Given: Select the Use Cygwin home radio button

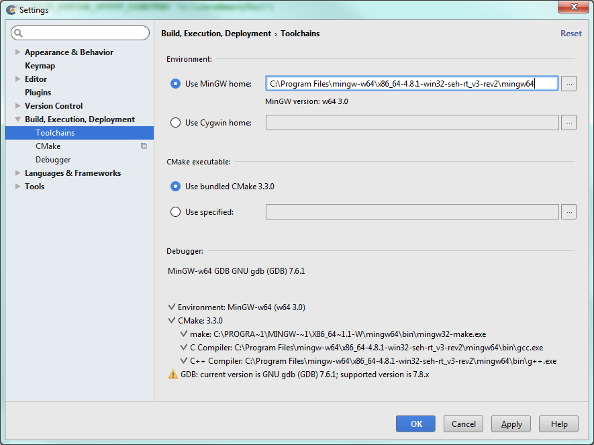Looking at the screenshot, I should [x=175, y=123].
